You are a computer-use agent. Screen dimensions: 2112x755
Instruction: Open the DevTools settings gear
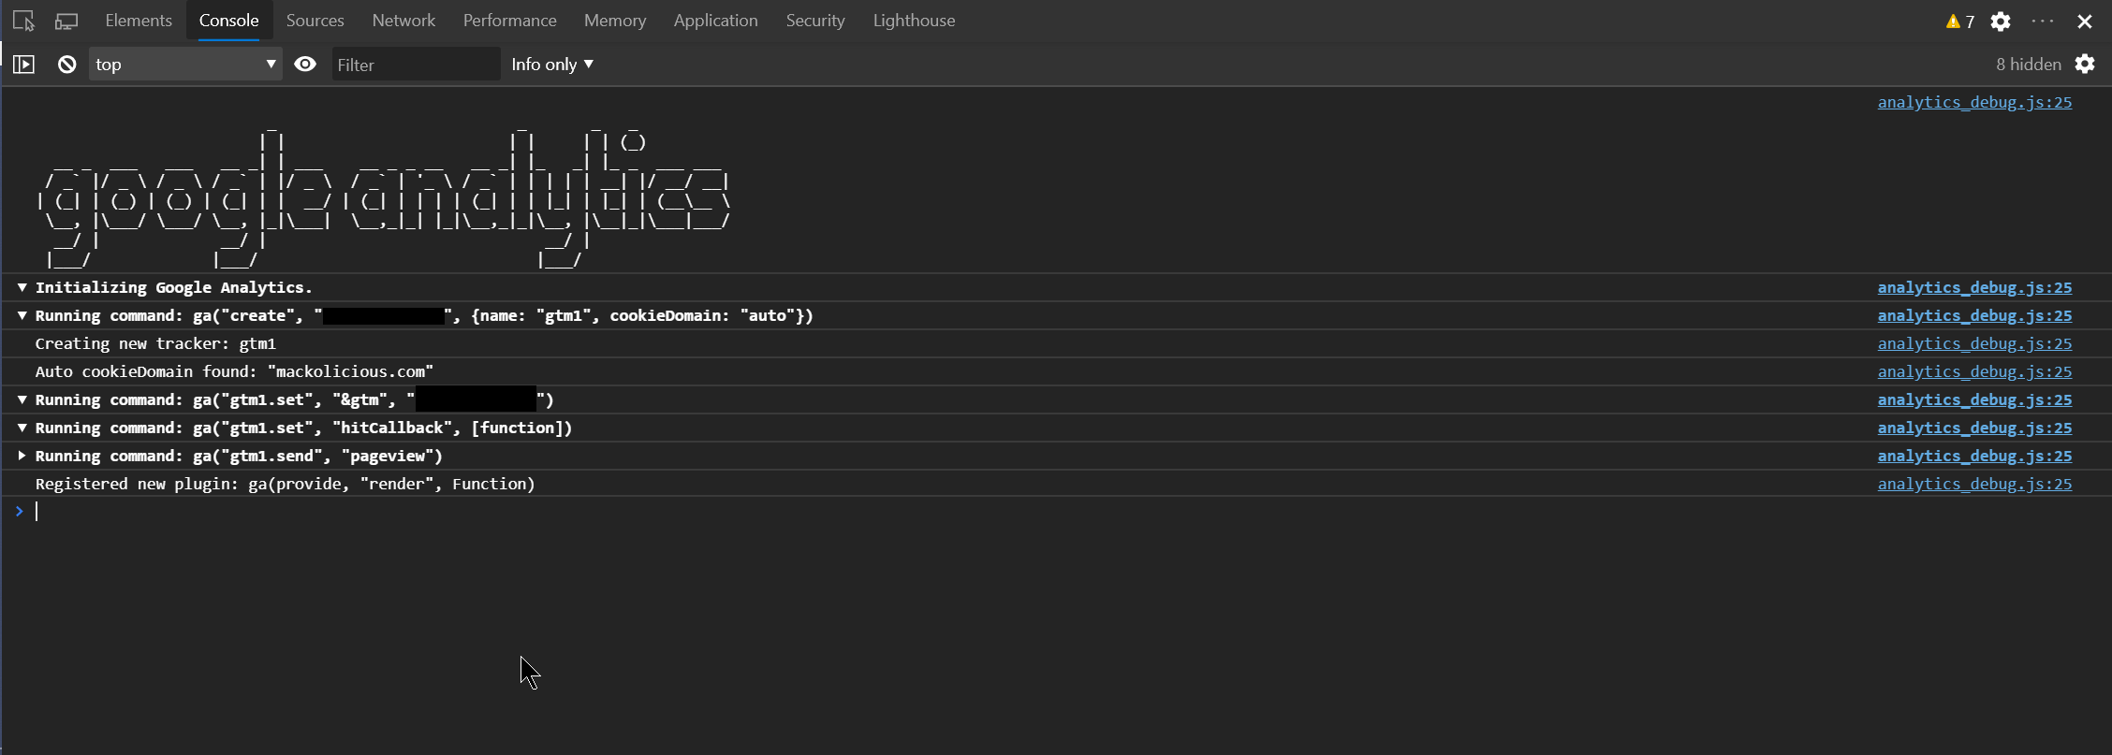point(2001,22)
